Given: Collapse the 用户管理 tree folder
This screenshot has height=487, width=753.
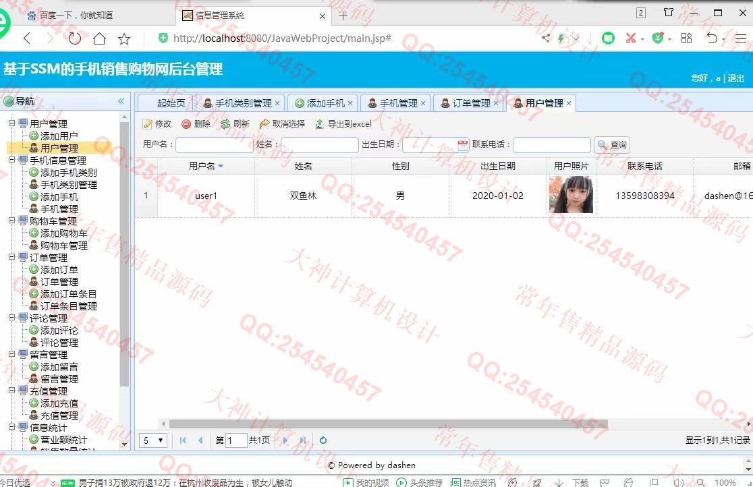Looking at the screenshot, I should 12,123.
